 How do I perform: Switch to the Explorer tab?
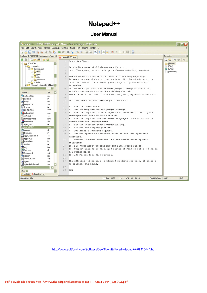[x=26, y=174]
